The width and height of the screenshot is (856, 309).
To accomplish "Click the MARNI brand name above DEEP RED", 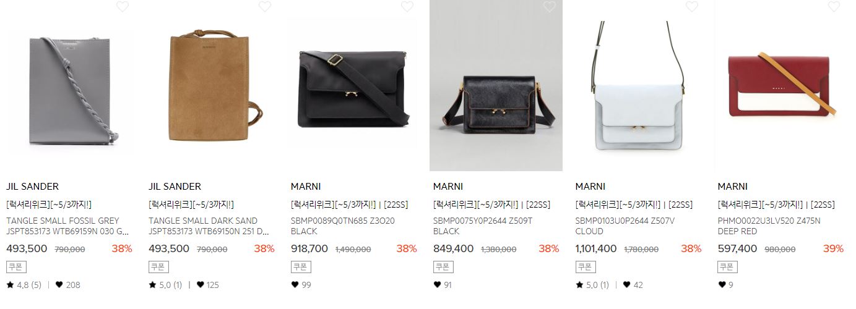I will pyautogui.click(x=733, y=186).
